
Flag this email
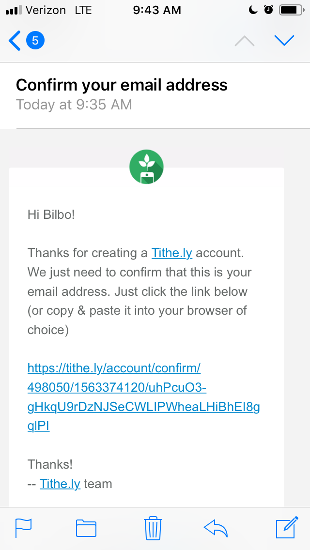pos(23,528)
